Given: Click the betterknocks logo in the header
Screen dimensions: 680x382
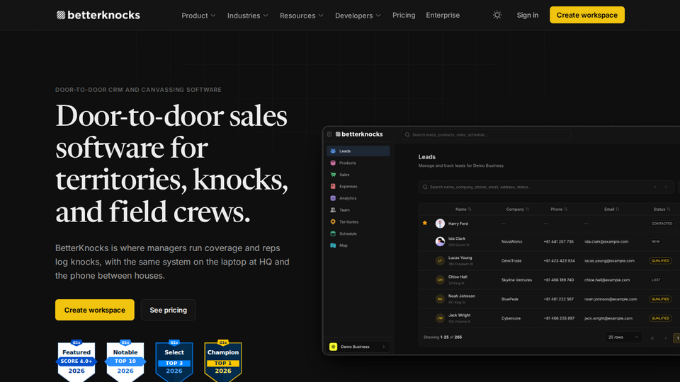Looking at the screenshot, I should click(x=98, y=15).
